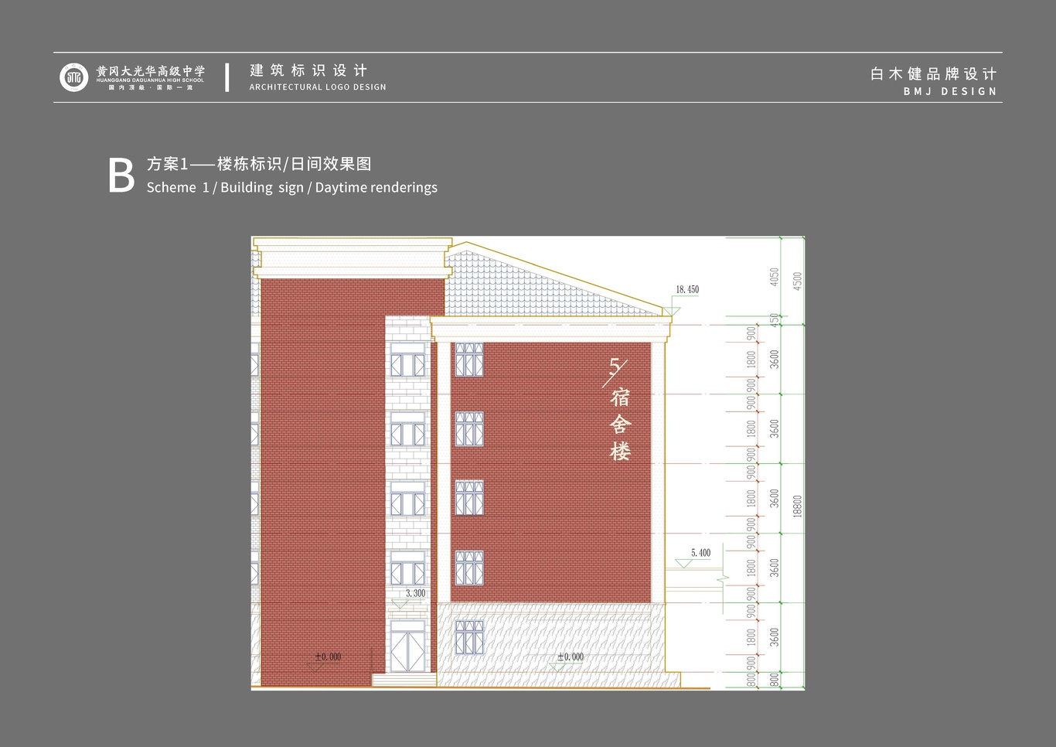Click the 18800 total height dimension
The image size is (1056, 747).
[x=797, y=506]
